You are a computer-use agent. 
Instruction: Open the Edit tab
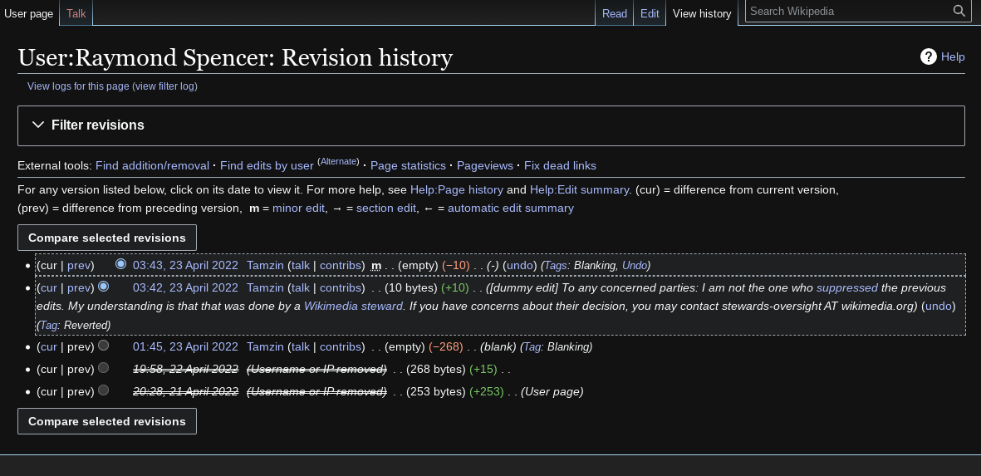coord(650,13)
